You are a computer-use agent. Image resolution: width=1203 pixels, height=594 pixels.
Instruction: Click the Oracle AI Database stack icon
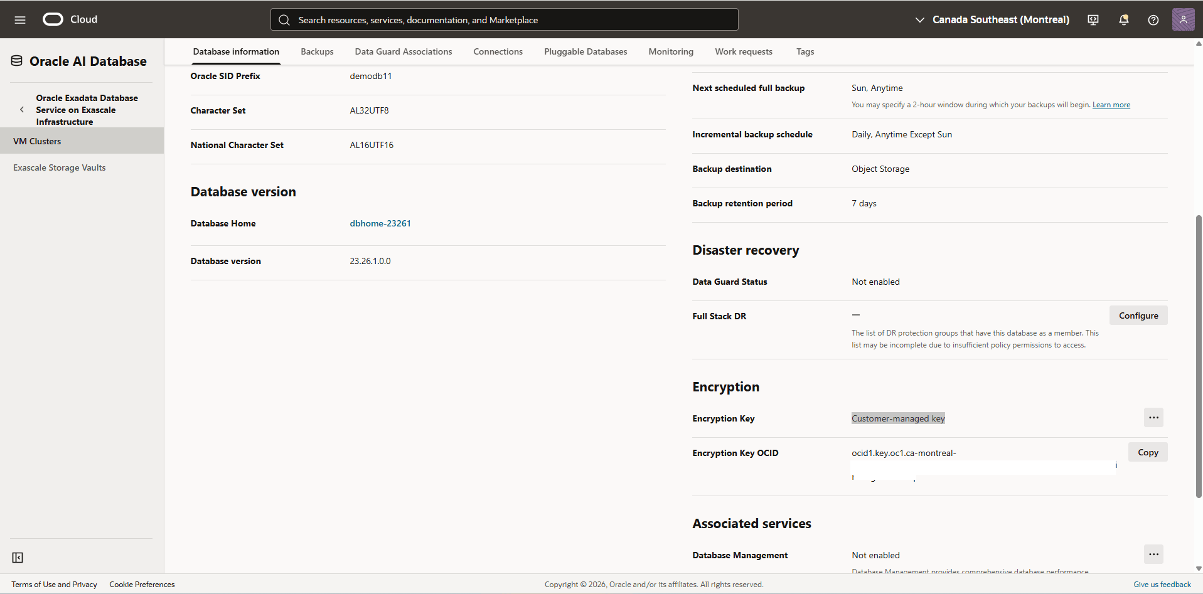[x=17, y=61]
